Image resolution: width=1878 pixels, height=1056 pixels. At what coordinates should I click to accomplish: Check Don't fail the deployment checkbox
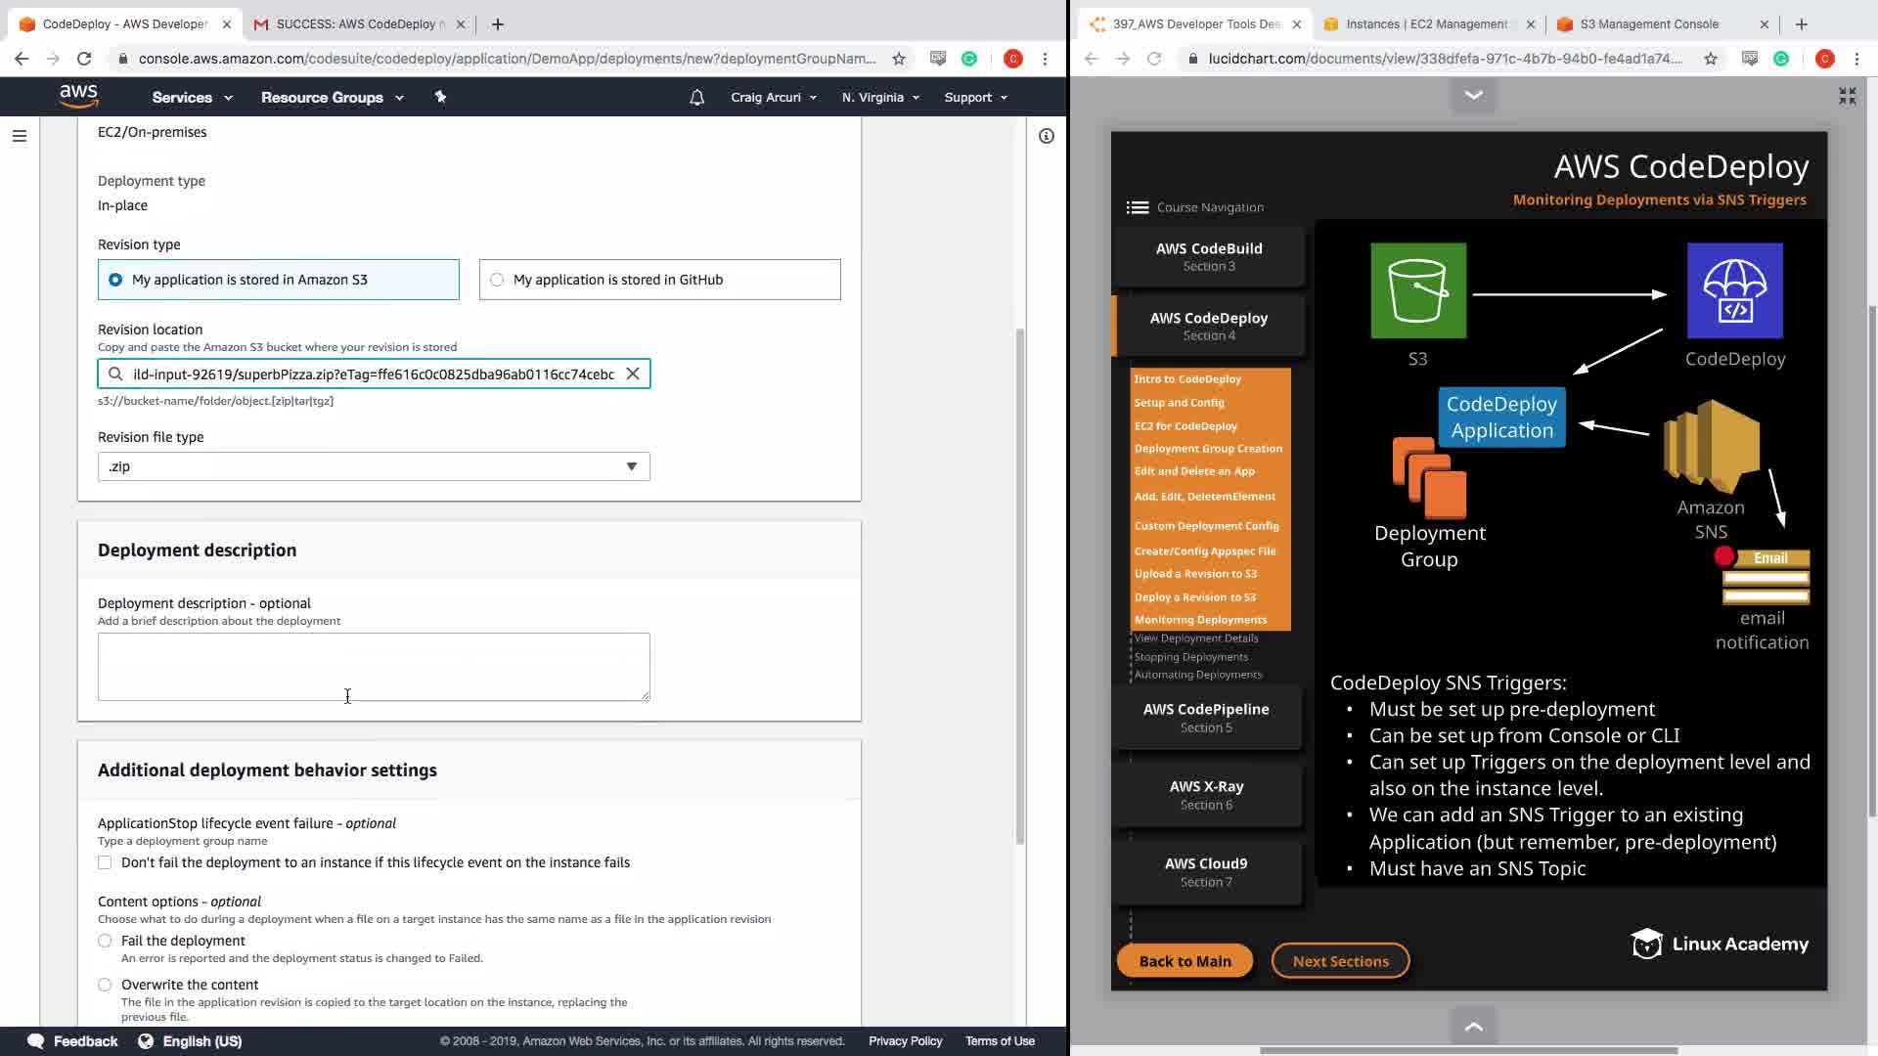click(105, 862)
